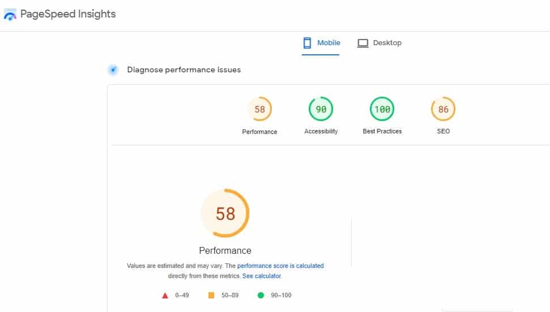Click the Best Practices 100 score gauge

point(382,109)
